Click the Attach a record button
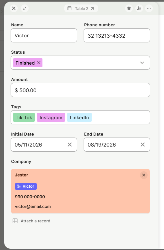This screenshot has height=250, width=164. tap(32, 221)
